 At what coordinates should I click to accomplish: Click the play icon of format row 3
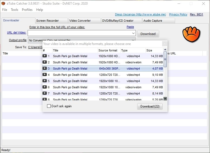click(45, 68)
